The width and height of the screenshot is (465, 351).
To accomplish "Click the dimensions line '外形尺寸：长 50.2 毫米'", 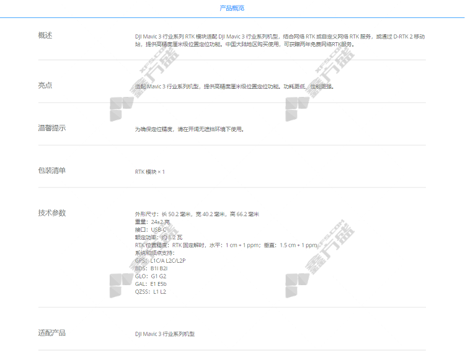I will click(197, 214).
